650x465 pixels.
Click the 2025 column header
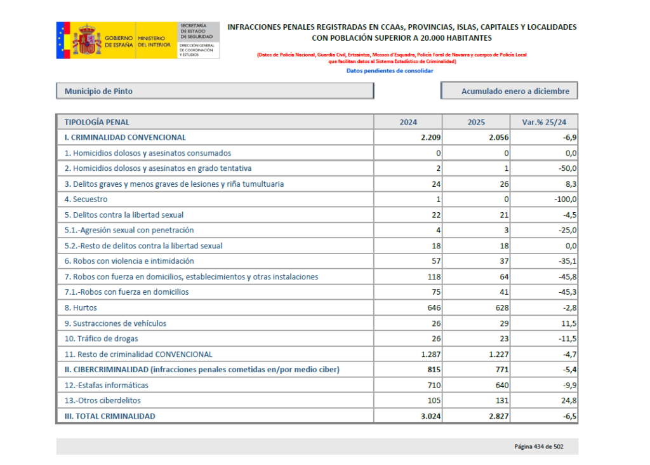pyautogui.click(x=476, y=122)
